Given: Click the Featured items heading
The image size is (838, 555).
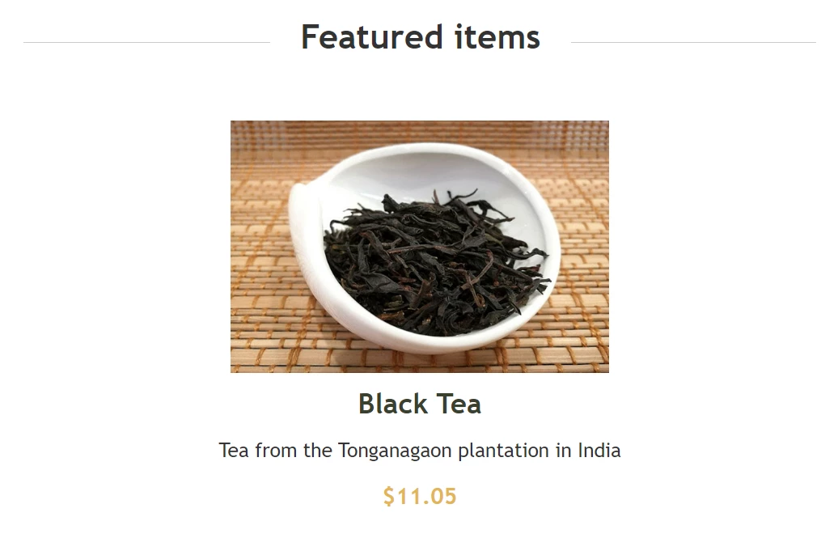Looking at the screenshot, I should 421,37.
